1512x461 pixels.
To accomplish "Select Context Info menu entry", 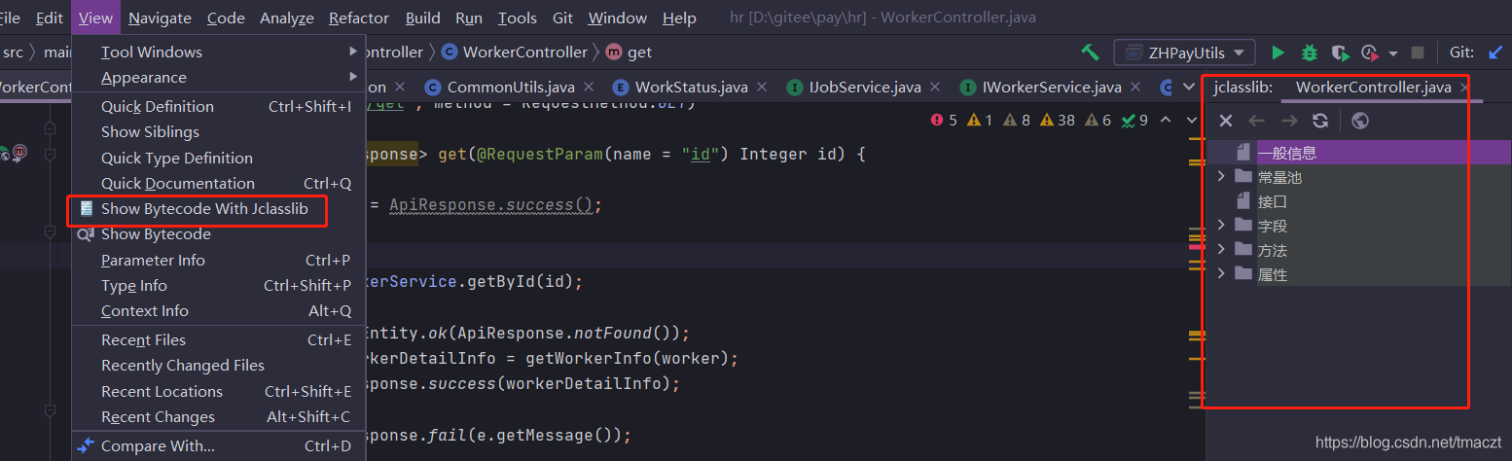I will [219, 311].
